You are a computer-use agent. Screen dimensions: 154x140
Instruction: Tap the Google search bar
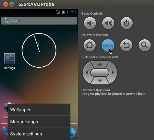(x=39, y=21)
